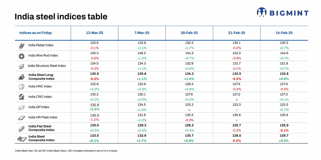
Task: Click the GP sheets icon
Action: tap(22, 107)
